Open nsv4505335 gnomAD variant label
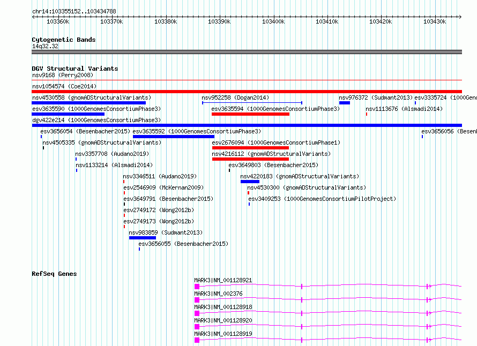Screen dimensions: 477x346 (102, 142)
